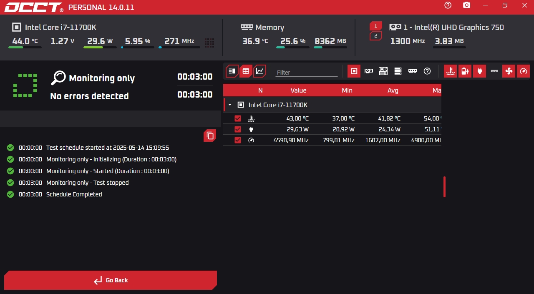The image size is (534, 294).
Task: Click the plug icon in the power row
Action: pos(251,129)
